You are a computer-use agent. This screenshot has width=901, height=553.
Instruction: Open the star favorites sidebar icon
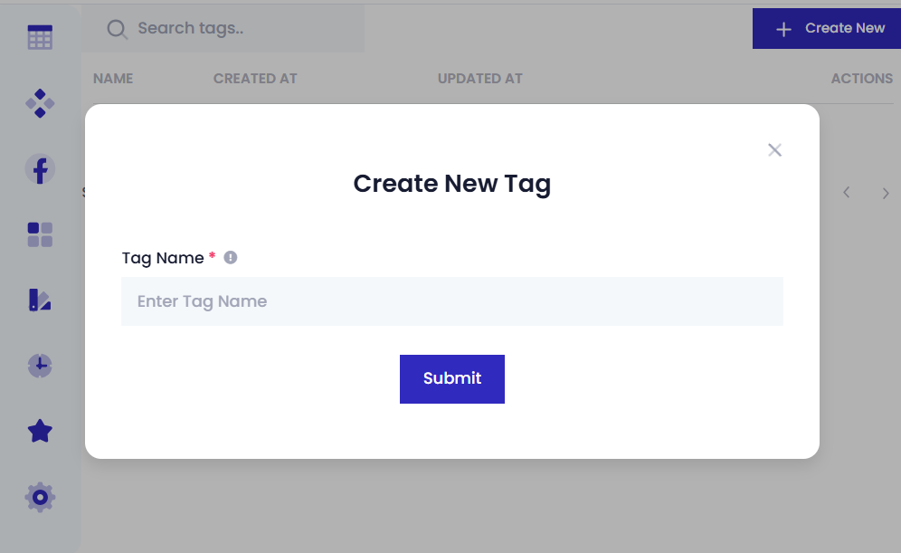(40, 432)
